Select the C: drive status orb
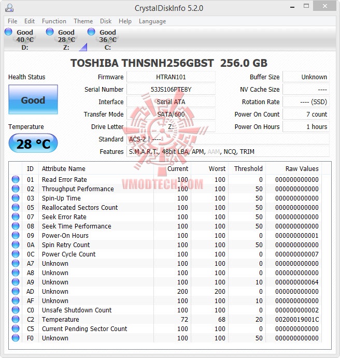340x358 pixels. tap(91, 32)
